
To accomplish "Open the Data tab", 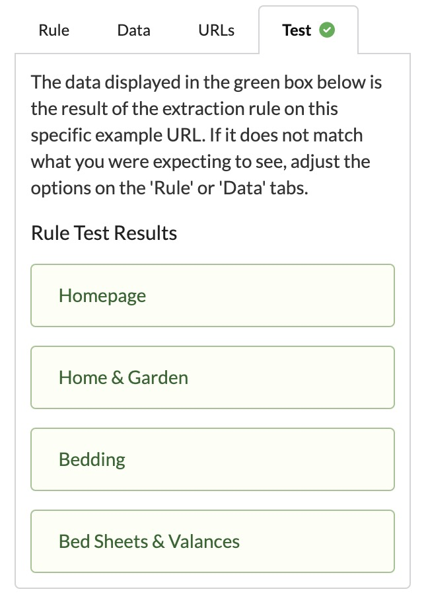I will 133,30.
